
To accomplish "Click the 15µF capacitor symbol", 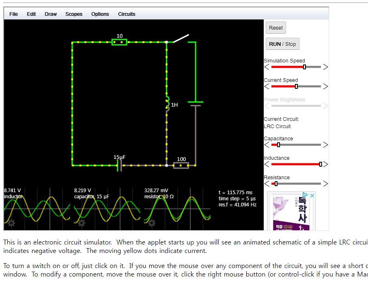I will 119,165.
